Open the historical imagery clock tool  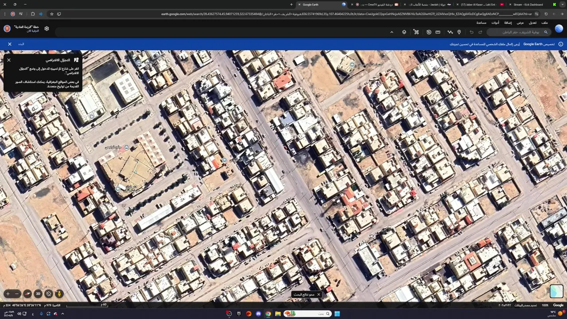coord(429,32)
